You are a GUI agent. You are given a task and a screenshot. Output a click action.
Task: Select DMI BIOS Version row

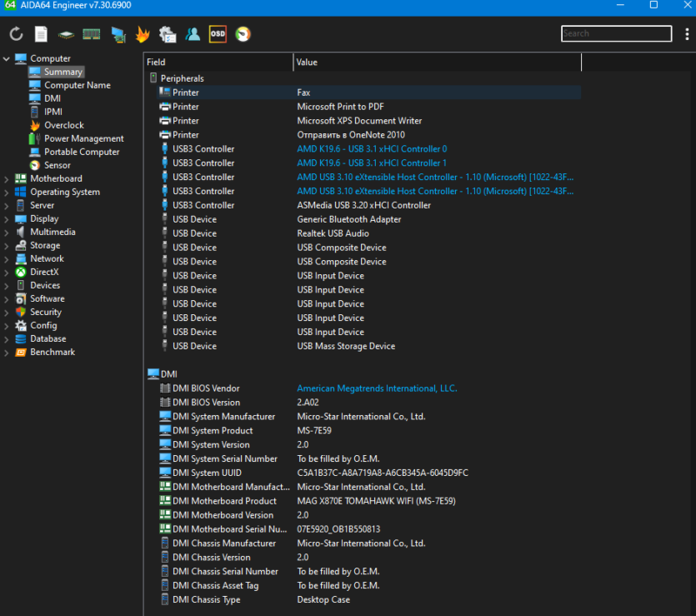click(369, 403)
